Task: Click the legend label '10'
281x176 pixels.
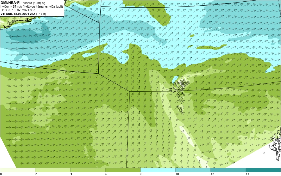Action: coord(177,174)
